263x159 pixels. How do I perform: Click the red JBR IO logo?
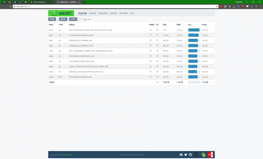pyautogui.click(x=210, y=155)
